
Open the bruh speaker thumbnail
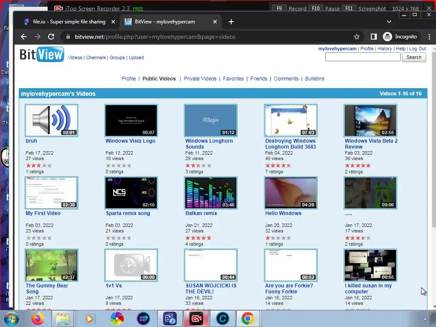(x=52, y=120)
